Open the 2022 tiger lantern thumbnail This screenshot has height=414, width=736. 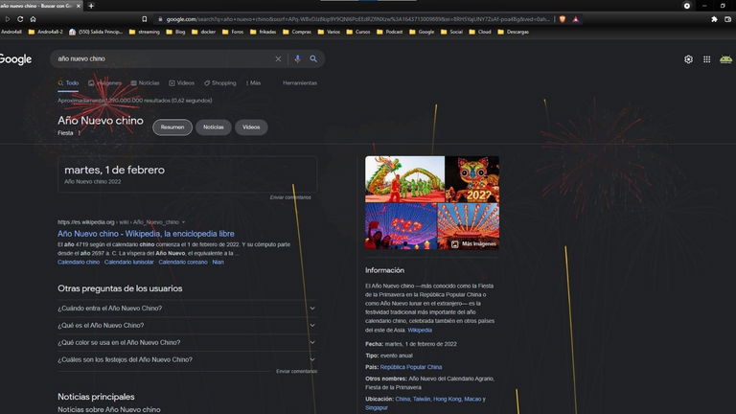click(472, 179)
